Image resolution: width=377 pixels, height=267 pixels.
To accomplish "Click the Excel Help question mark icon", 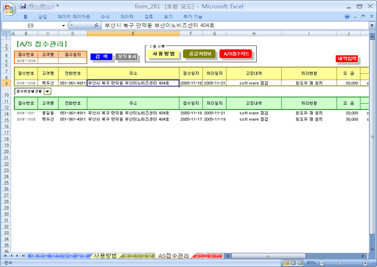I will click(347, 17).
